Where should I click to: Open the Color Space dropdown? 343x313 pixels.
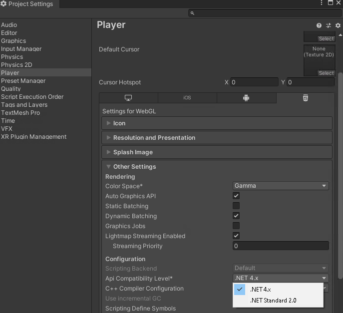(281, 186)
